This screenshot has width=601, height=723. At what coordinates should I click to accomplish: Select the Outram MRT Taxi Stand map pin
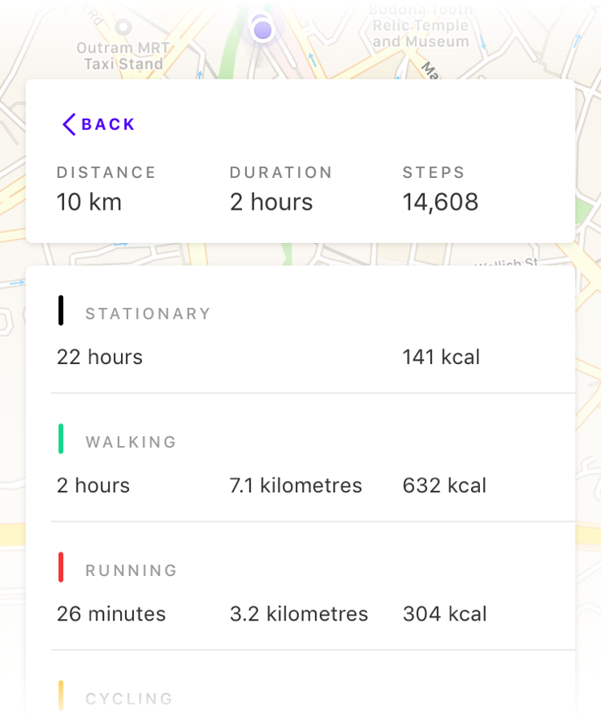[123, 27]
